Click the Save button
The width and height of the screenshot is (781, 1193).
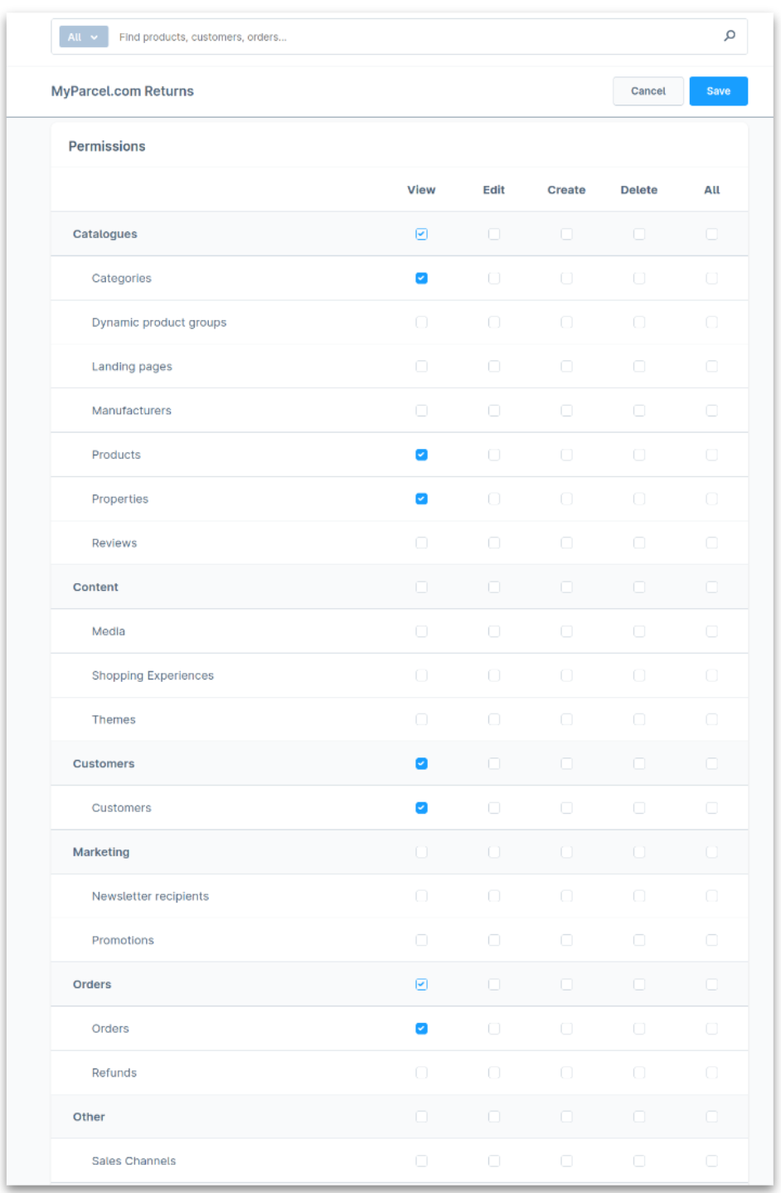718,91
